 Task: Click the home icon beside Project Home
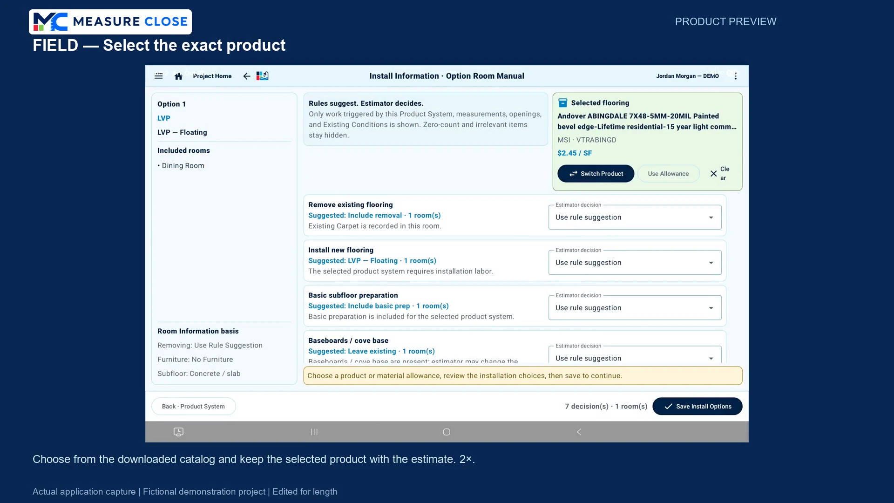178,76
